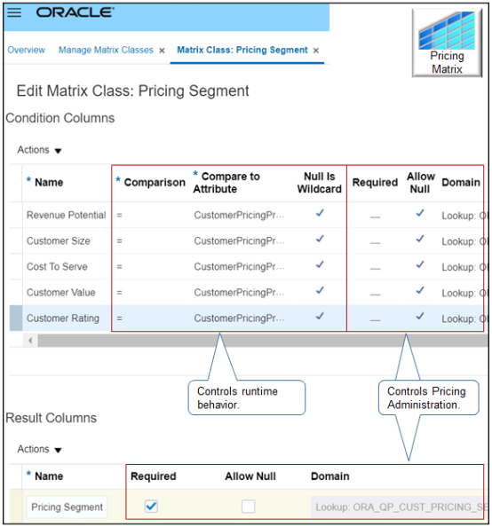Close the Manage Matrix Classes tab
Viewport: 492px width, 527px height.
pyautogui.click(x=162, y=51)
